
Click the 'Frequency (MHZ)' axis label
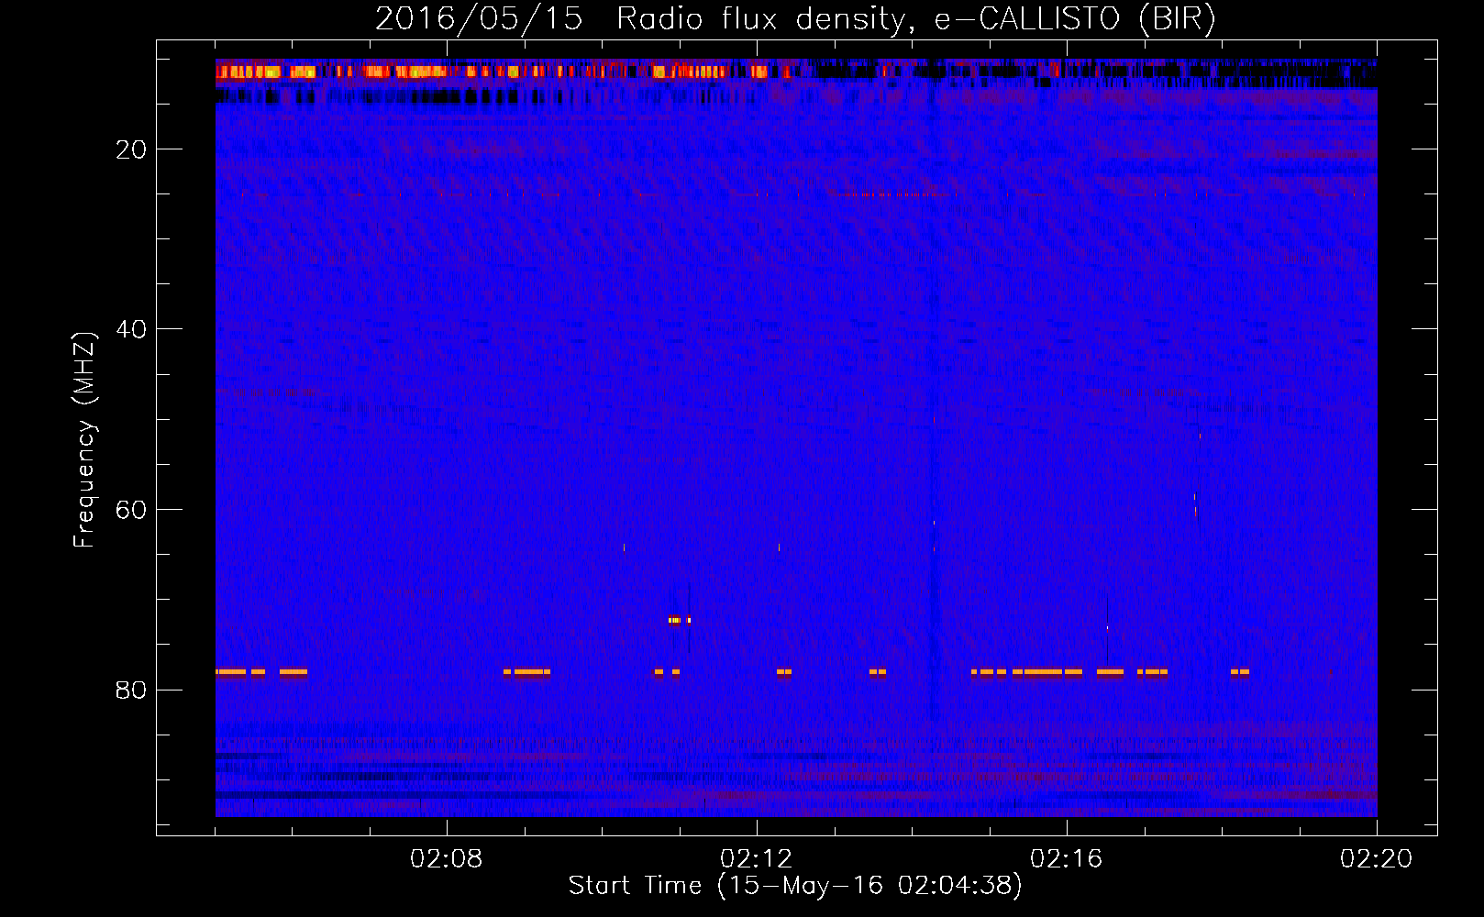pyautogui.click(x=83, y=440)
